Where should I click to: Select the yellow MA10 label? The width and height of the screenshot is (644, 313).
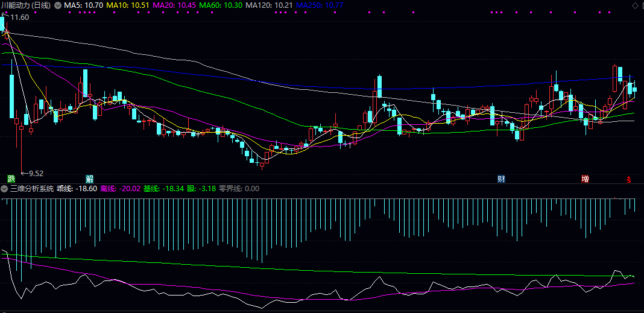[128, 5]
